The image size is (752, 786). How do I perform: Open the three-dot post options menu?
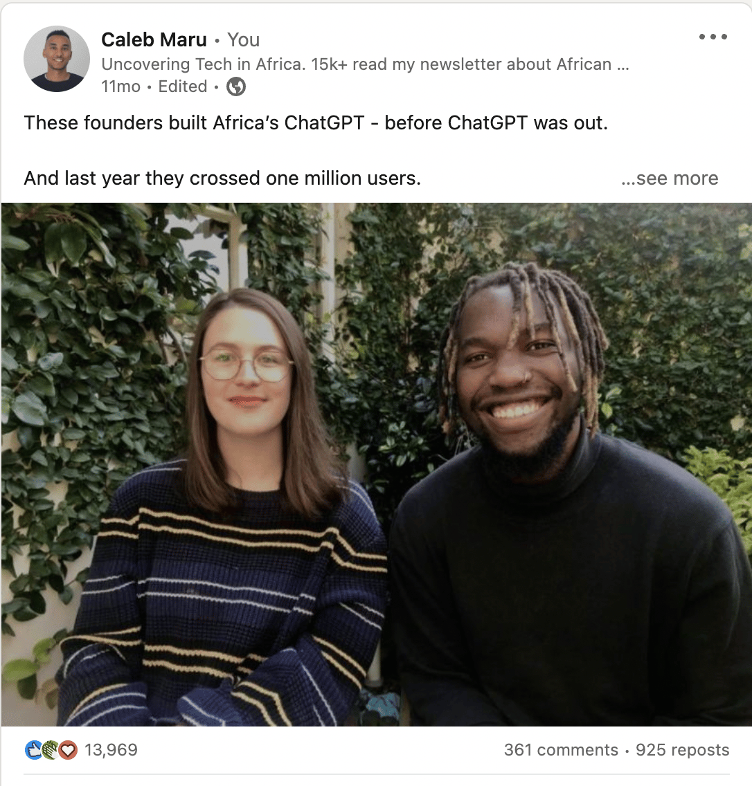click(713, 37)
